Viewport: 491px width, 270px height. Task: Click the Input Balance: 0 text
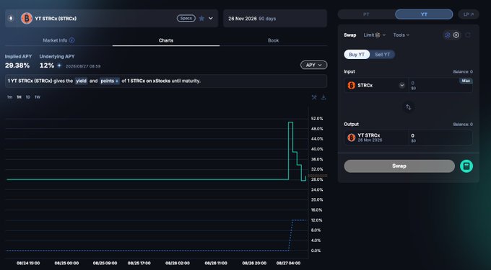tap(463, 72)
